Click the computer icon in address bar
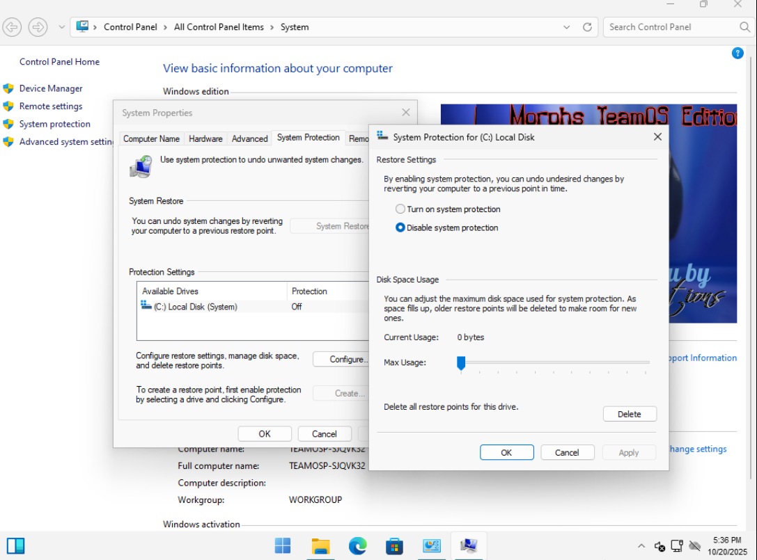 (83, 26)
